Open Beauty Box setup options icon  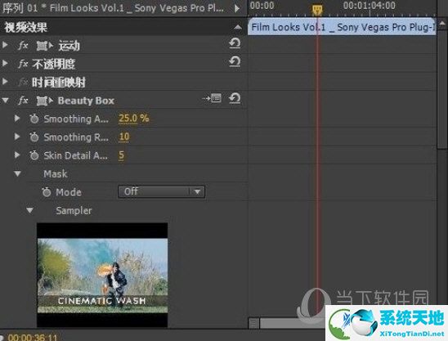212,99
